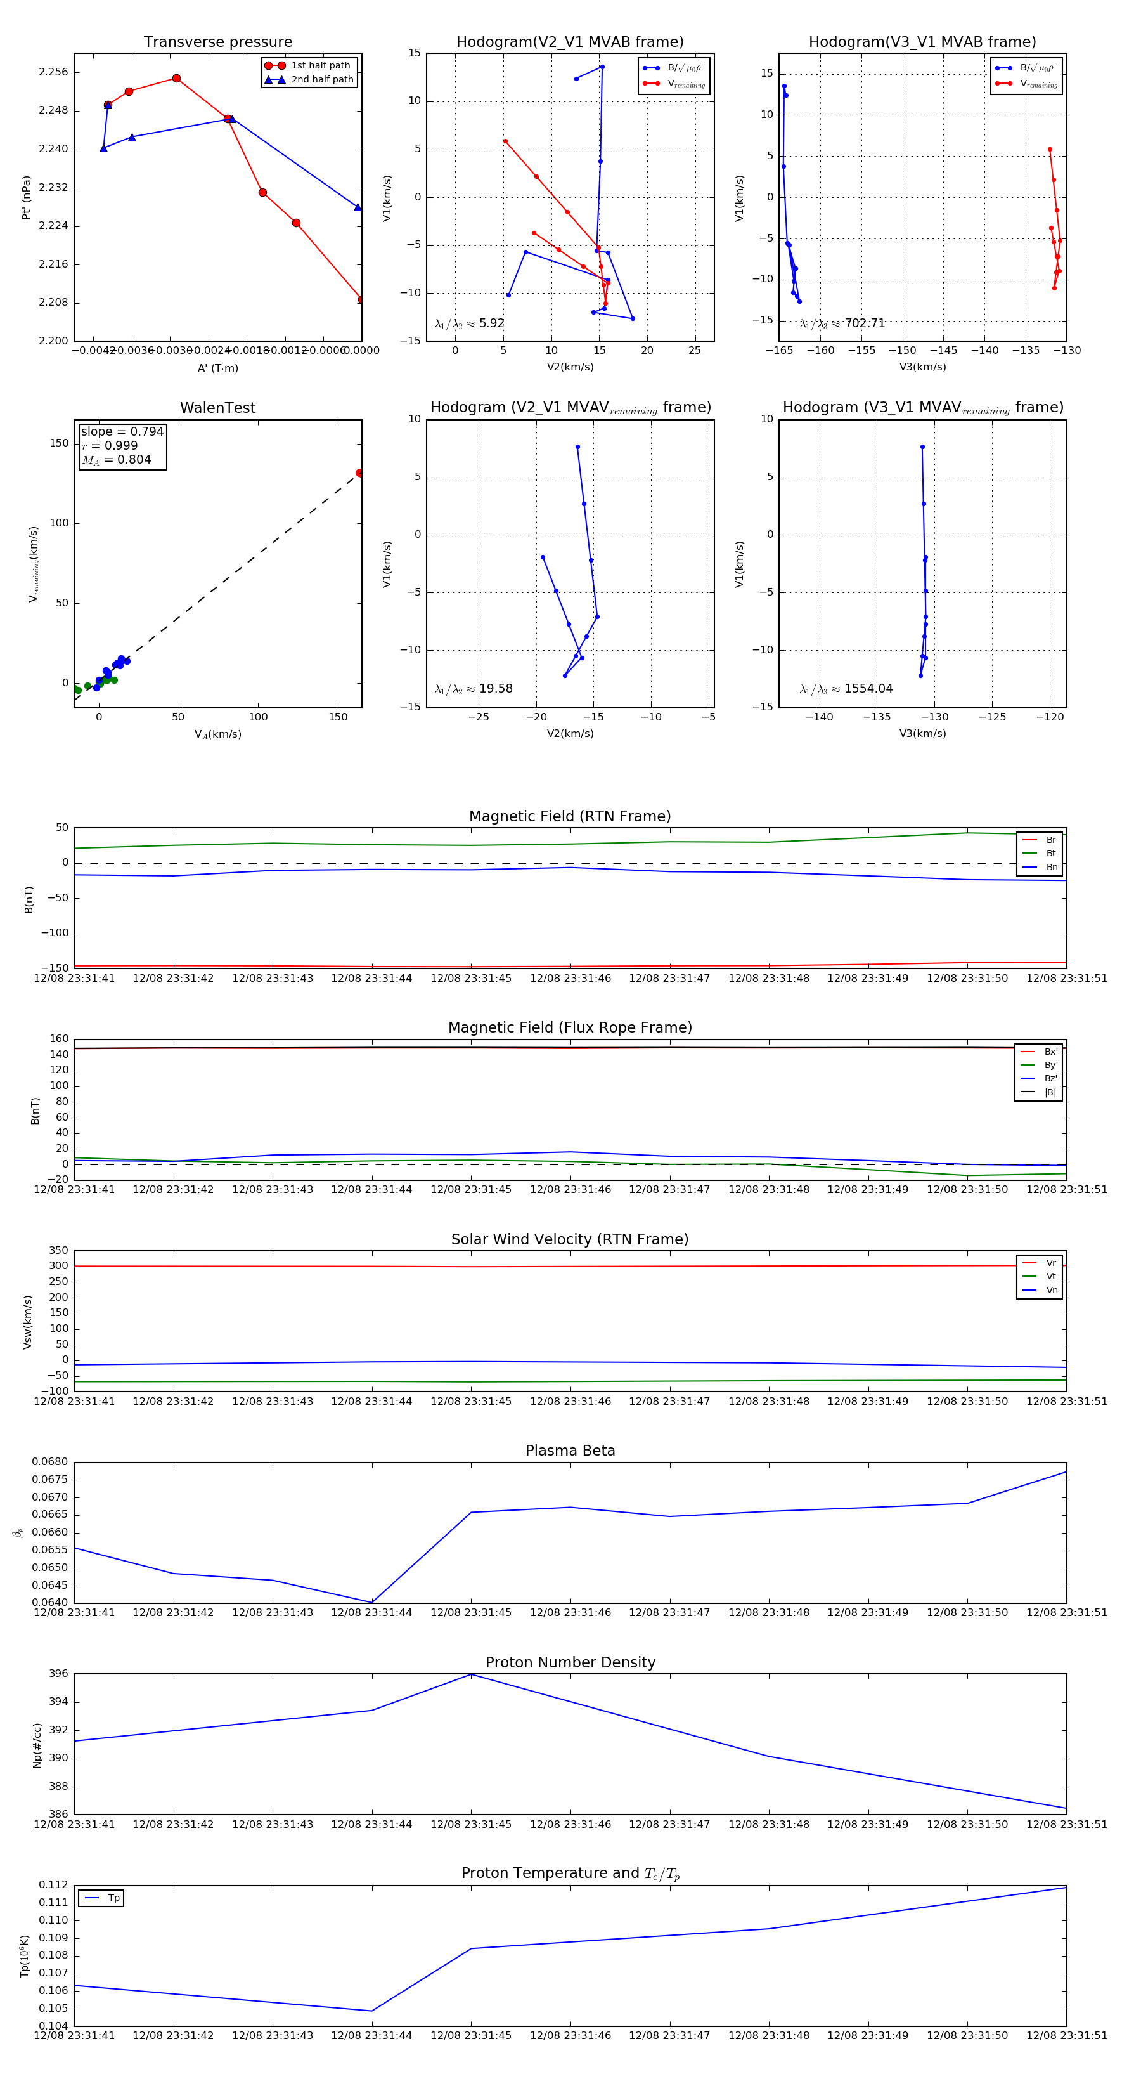Click the 'Hodogram(V3_V1 MVAB frame)' title
Screen dimensions: 1141x2093
[922, 41]
